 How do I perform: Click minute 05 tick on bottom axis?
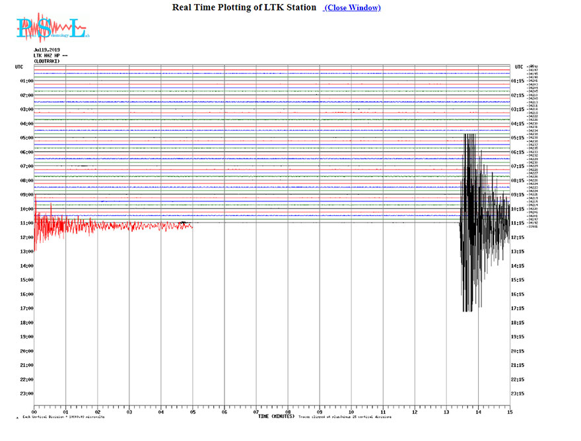click(x=193, y=412)
